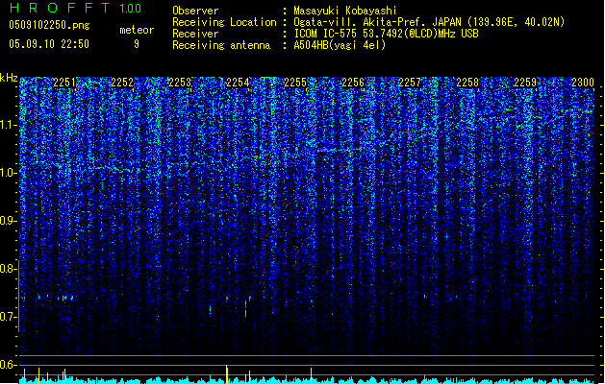
Task: Select the A504HB(yagi 4el) antenna text
Action: click(x=340, y=45)
